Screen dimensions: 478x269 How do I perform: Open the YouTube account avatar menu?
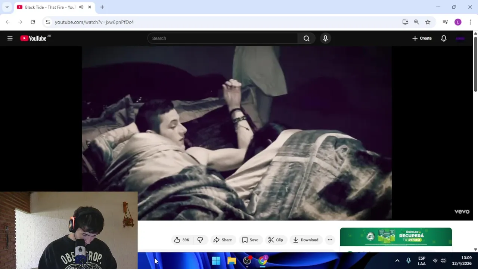(460, 38)
